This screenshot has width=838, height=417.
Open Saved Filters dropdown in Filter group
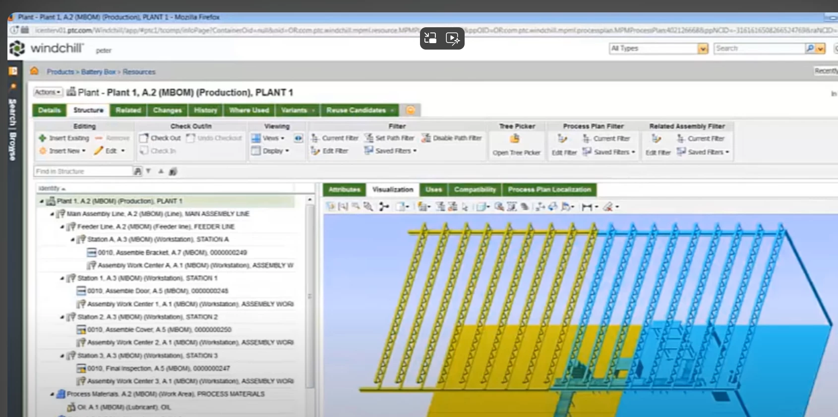(391, 151)
